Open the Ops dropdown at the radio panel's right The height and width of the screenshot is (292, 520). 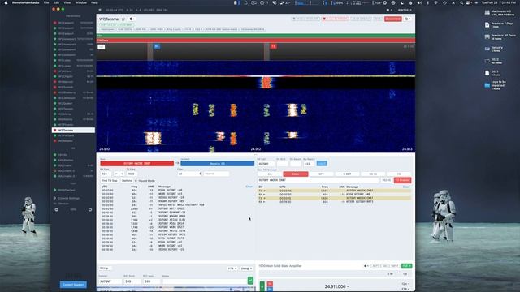[x=405, y=284]
